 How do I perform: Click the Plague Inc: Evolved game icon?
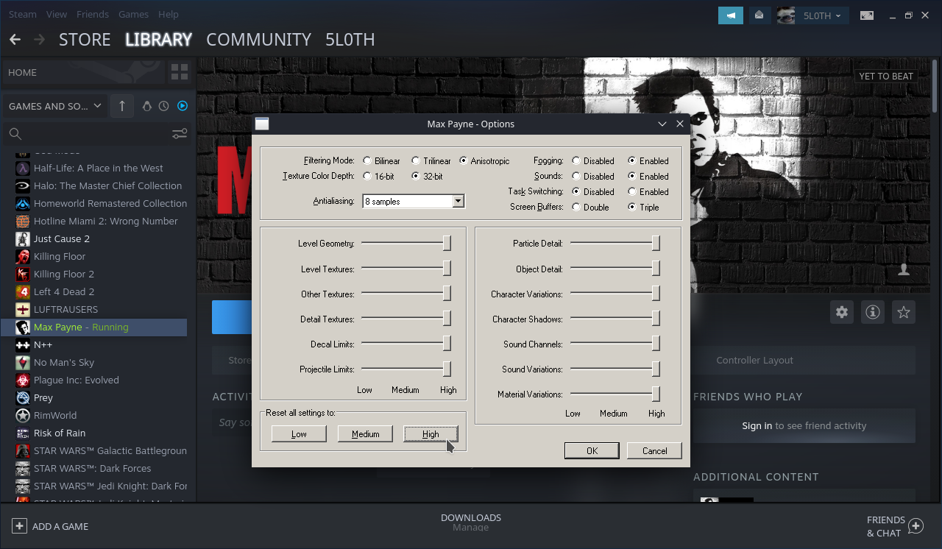pos(22,380)
